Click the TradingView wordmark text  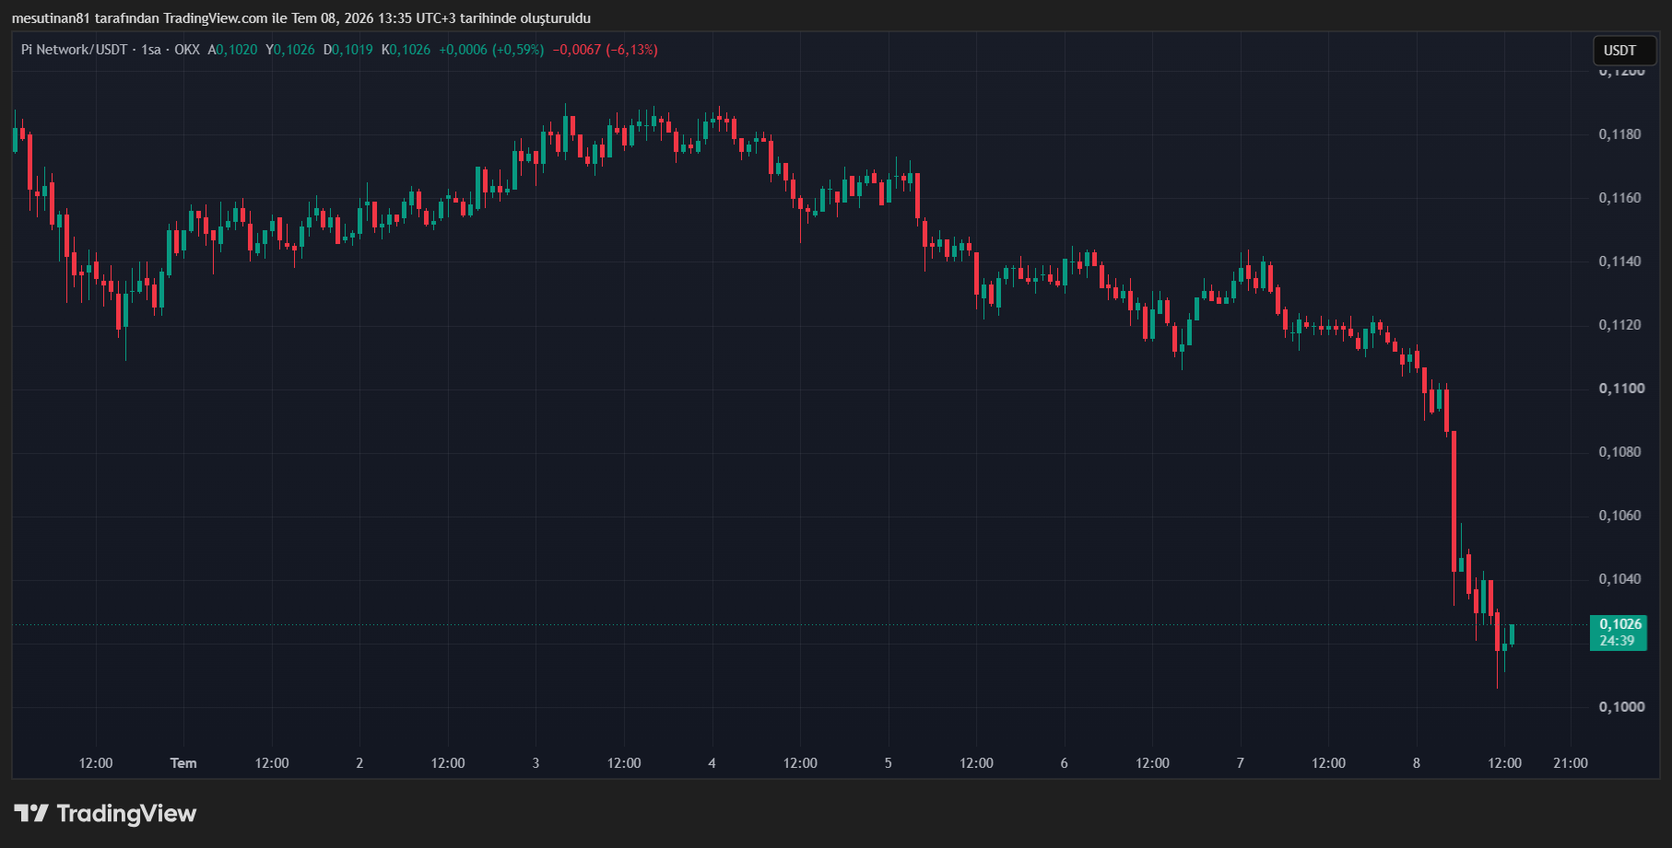[x=126, y=813]
